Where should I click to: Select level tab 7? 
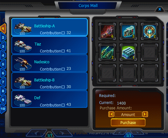pyautogui.click(x=3, y=82)
